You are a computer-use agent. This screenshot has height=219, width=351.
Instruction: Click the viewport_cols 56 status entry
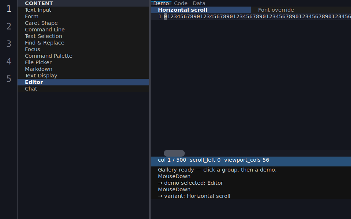point(246,160)
